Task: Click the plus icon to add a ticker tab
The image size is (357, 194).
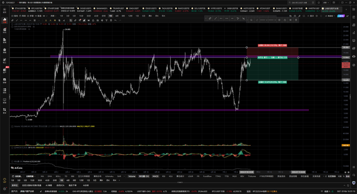Action: pyautogui.click(x=346, y=9)
